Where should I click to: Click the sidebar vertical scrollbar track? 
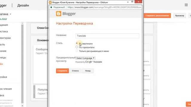[22, 64]
